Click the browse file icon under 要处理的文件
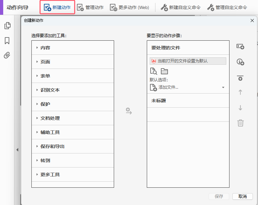The width and height of the screenshot is (258, 205). point(154,71)
